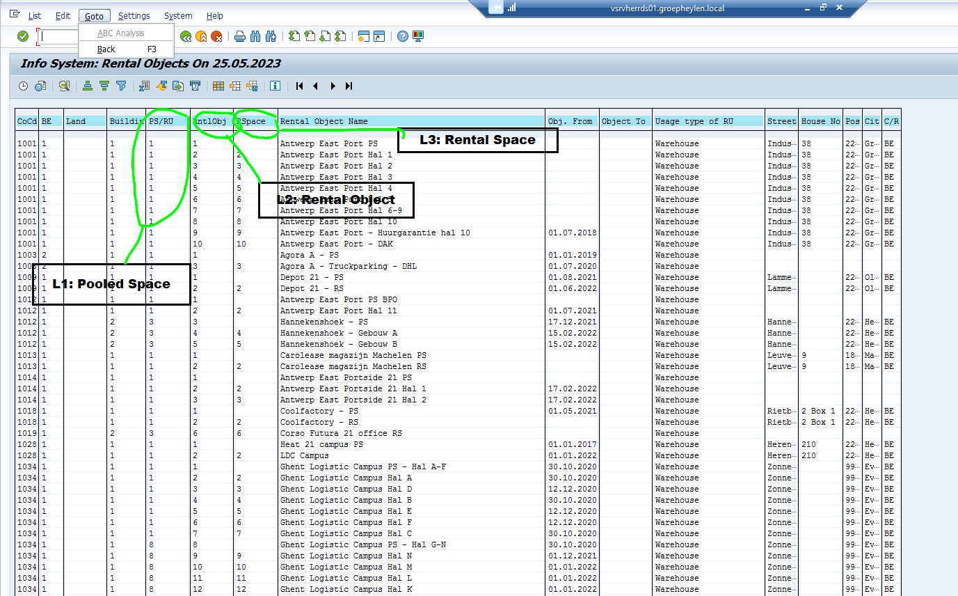Select the 'Coolfactory - RS' cell
Screen dimensions: 958x596
coord(411,422)
